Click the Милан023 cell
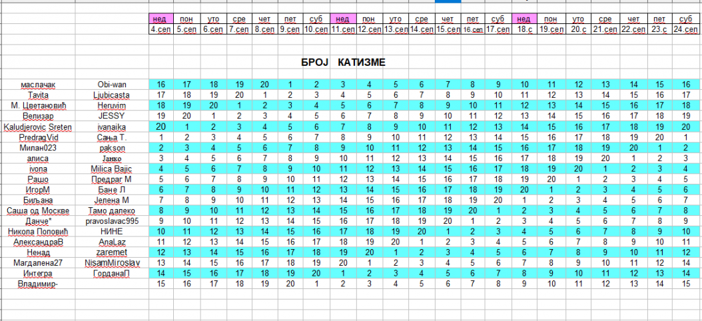Screen dimensions: 702x321 [x=38, y=148]
